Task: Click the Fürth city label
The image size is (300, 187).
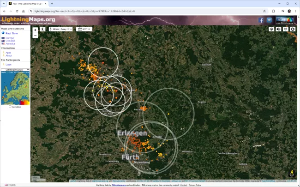Action: point(131,157)
